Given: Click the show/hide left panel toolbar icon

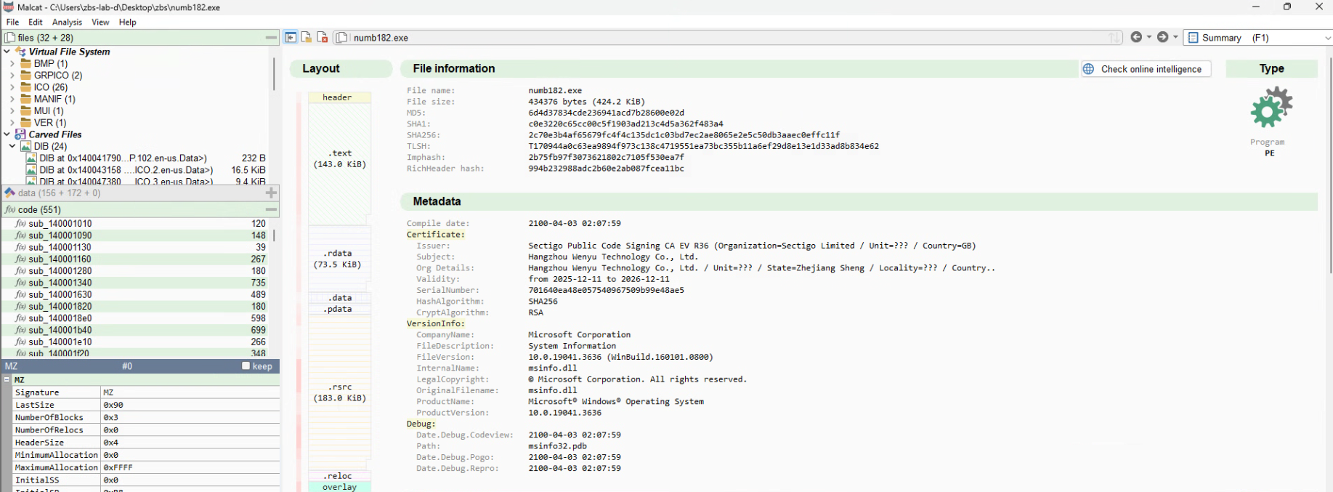Looking at the screenshot, I should tap(291, 37).
